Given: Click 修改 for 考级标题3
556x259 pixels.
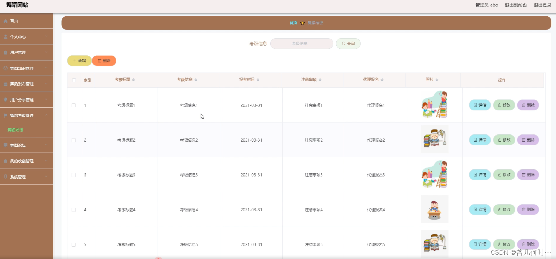Looking at the screenshot, I should click(504, 175).
